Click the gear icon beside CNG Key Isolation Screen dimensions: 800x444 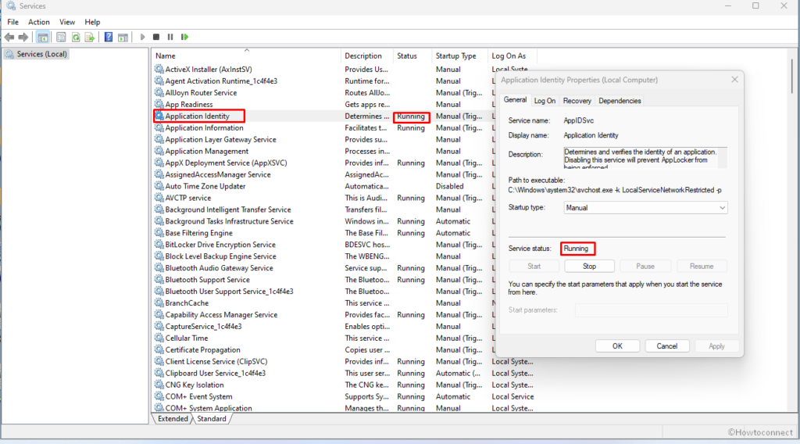(x=159, y=385)
